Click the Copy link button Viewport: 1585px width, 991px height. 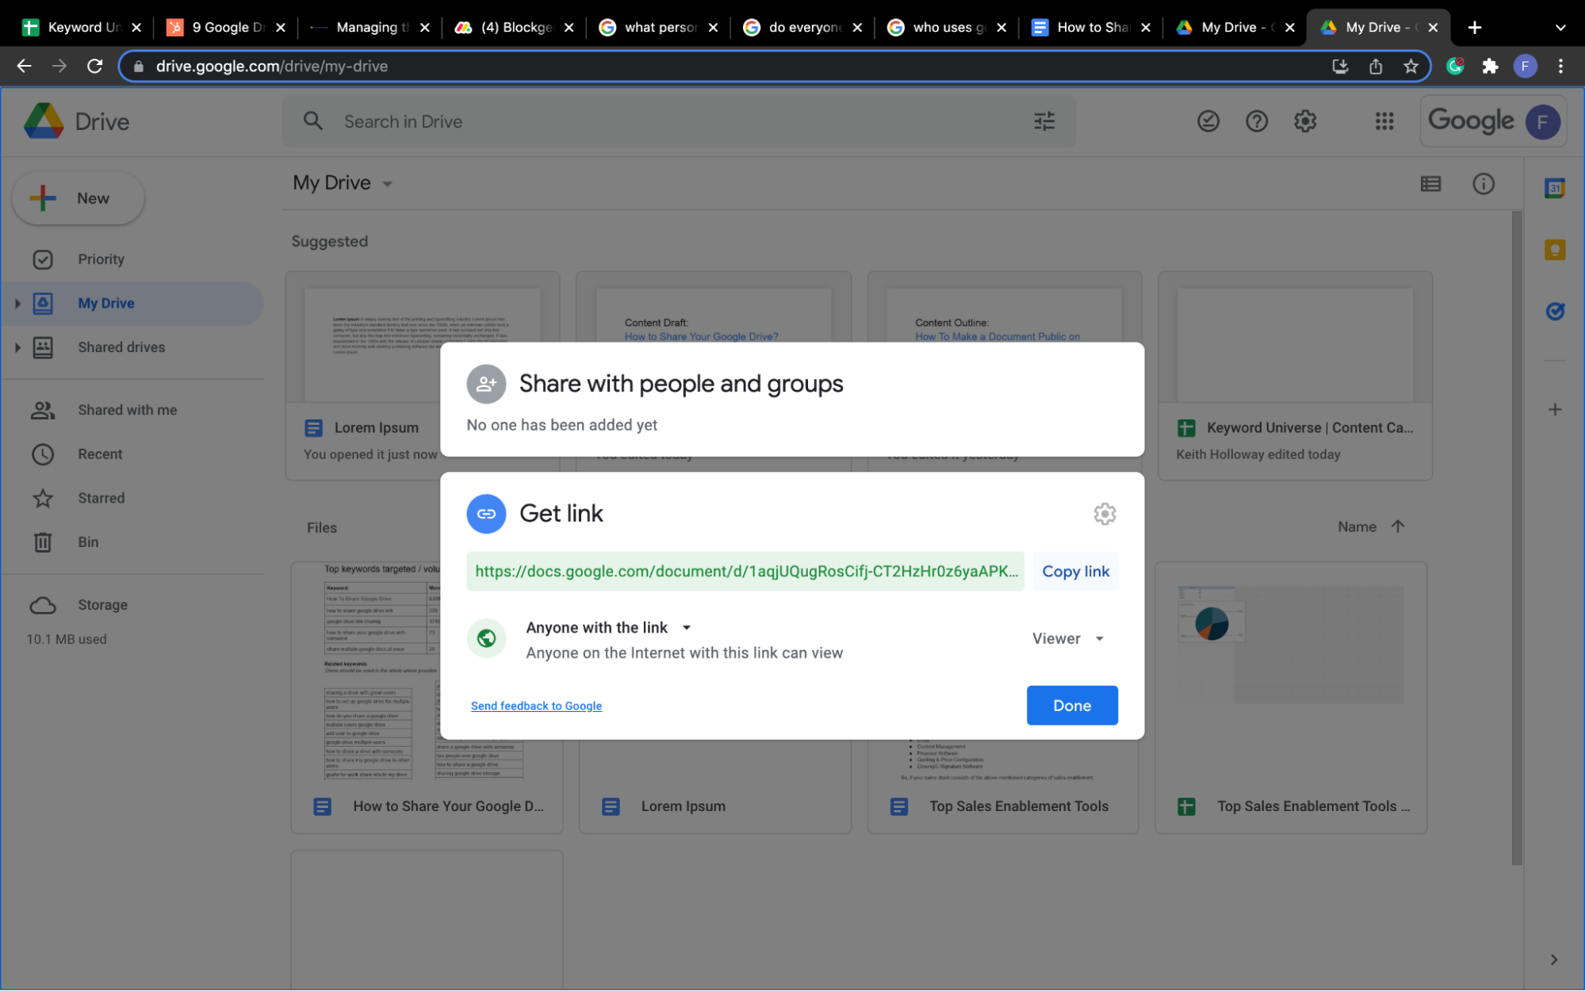coord(1075,572)
